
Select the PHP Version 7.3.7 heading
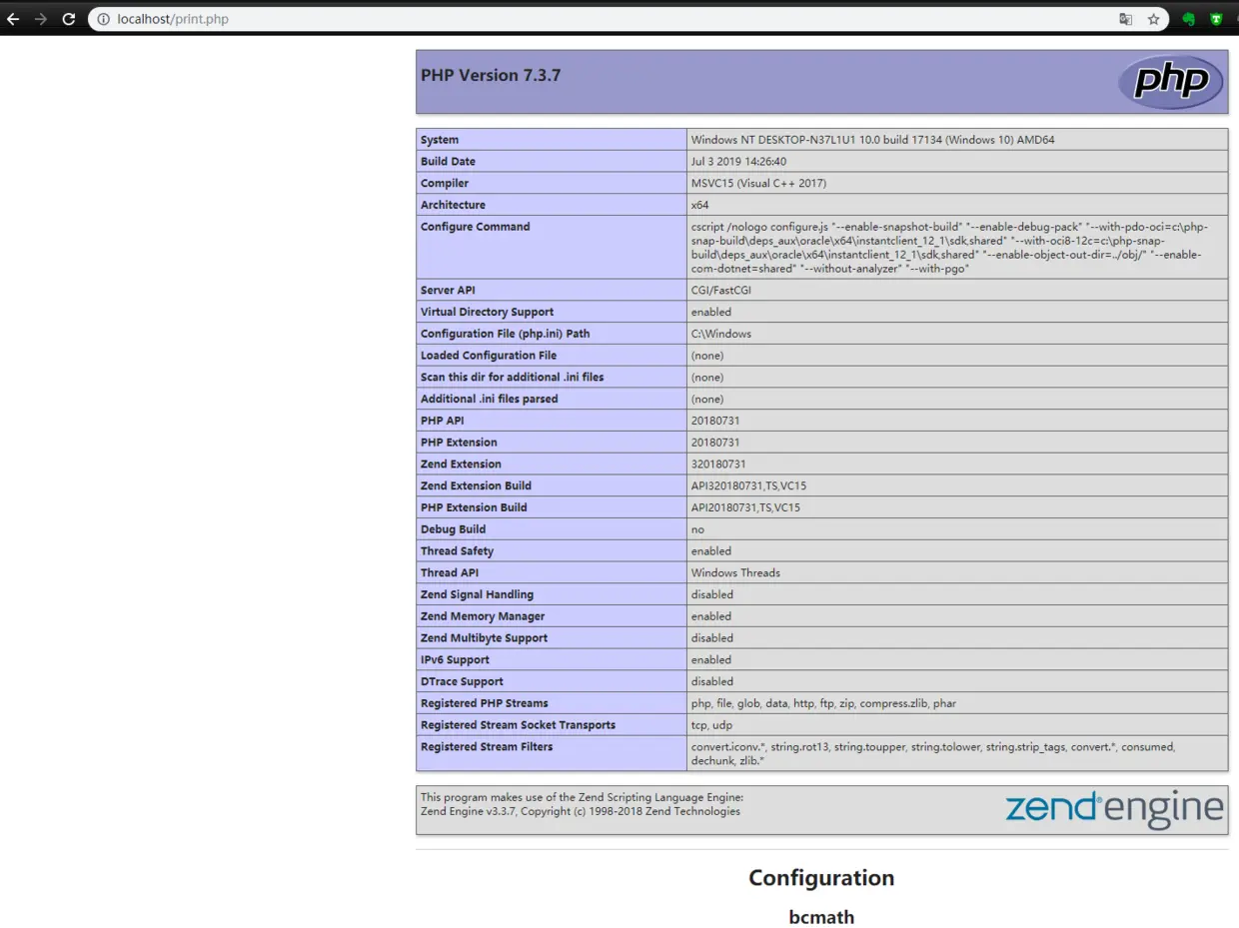491,75
